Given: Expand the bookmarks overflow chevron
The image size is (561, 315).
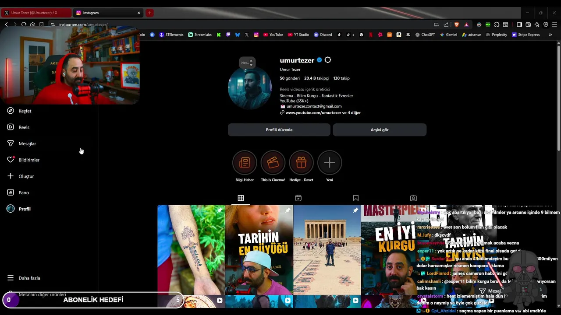Looking at the screenshot, I should point(550,35).
